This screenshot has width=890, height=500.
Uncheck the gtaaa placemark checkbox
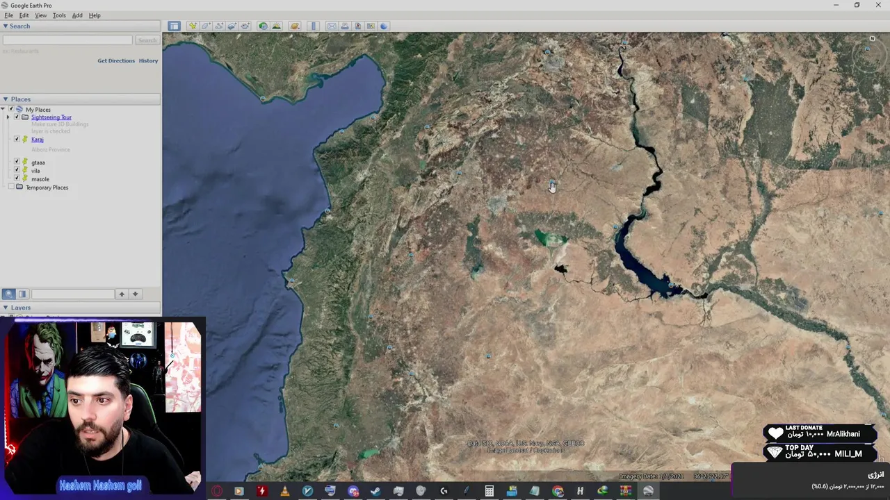(17, 162)
